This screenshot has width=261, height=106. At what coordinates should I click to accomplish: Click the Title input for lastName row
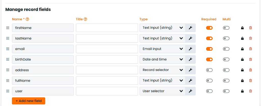coord(107,38)
